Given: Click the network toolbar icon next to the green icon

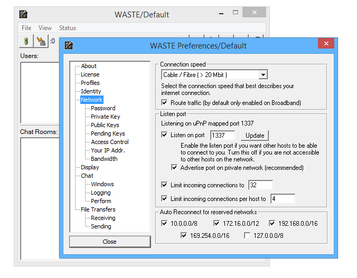Looking at the screenshot, I should [x=41, y=41].
